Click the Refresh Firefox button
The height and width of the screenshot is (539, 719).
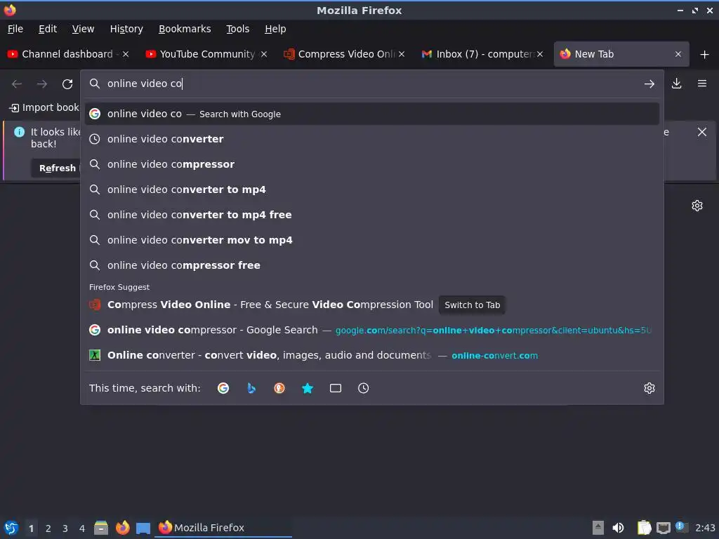(x=57, y=168)
